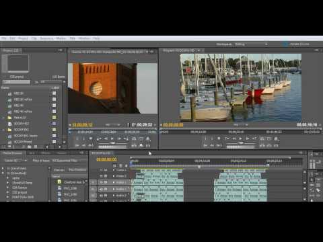Open the Sequence menu
This screenshot has width=323, height=242.
click(46, 38)
